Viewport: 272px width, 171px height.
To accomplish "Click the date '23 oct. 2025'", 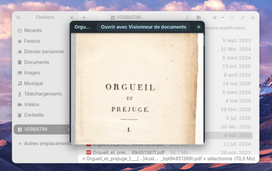I will pos(237,66).
